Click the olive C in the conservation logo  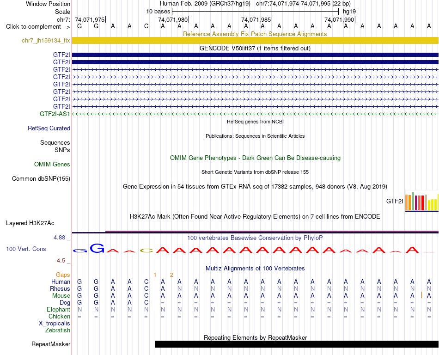click(x=146, y=251)
